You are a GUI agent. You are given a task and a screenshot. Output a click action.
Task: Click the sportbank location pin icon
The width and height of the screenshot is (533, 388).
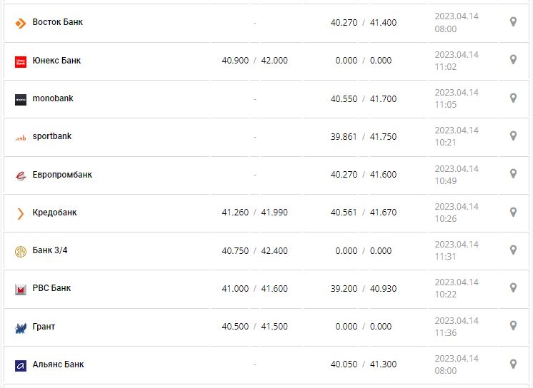[x=513, y=136]
